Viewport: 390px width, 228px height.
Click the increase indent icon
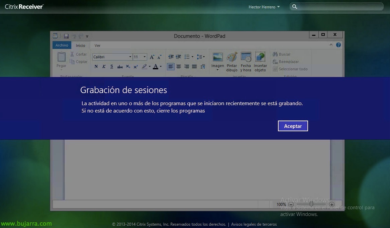pos(178,57)
